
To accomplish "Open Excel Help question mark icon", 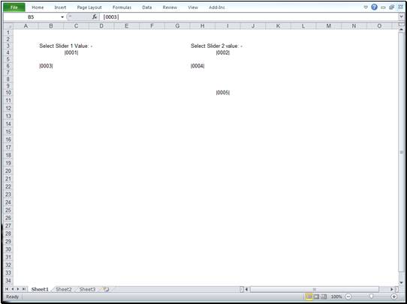I will [x=374, y=7].
